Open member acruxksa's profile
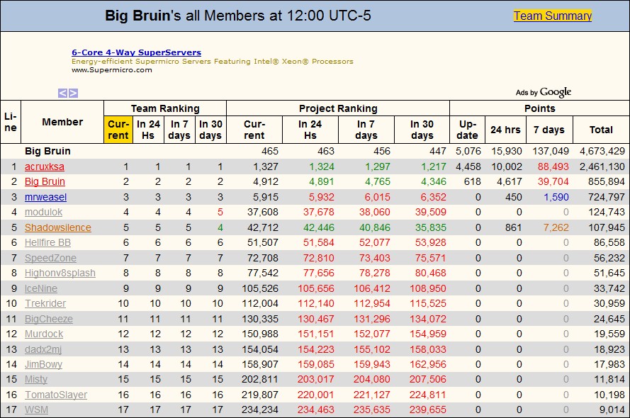 point(44,166)
